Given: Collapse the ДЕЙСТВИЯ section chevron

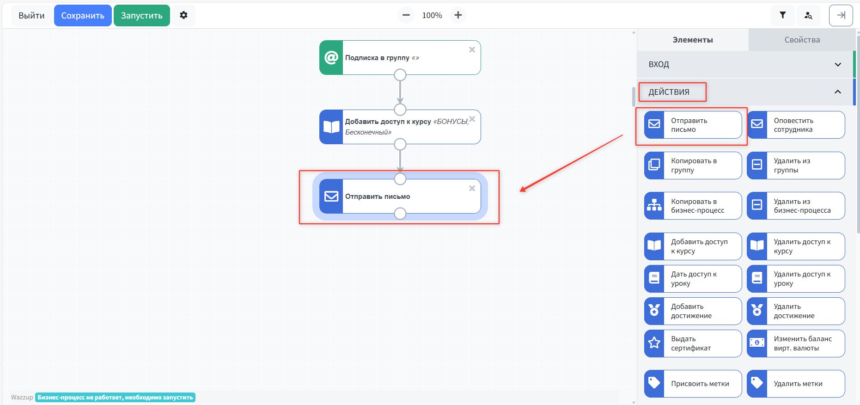Looking at the screenshot, I should click(837, 92).
